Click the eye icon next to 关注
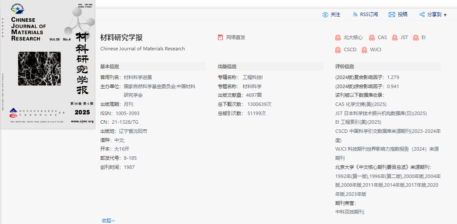457x224 pixels. [325, 15]
